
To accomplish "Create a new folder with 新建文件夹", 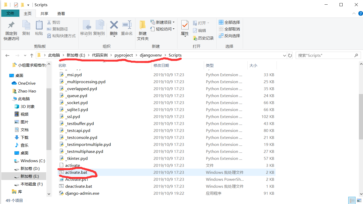I will (143, 30).
